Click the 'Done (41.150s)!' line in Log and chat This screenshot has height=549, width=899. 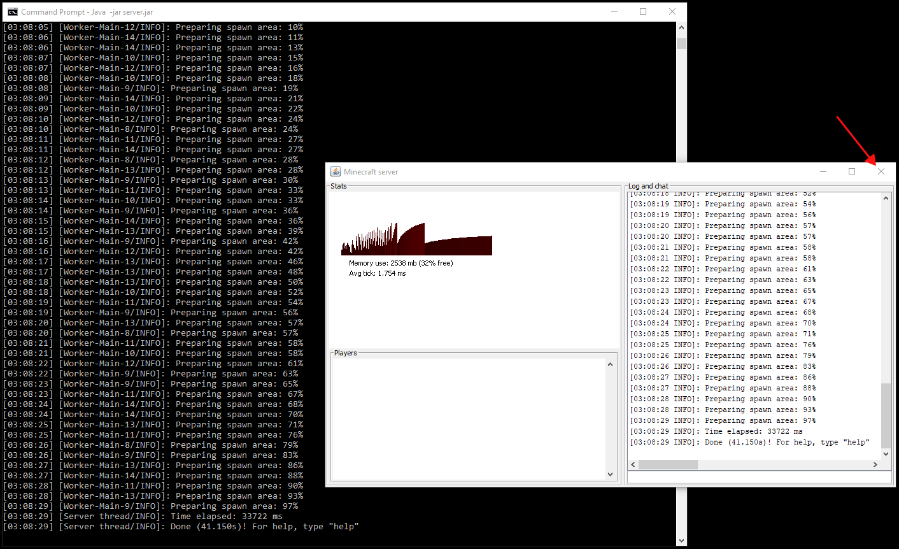click(749, 442)
